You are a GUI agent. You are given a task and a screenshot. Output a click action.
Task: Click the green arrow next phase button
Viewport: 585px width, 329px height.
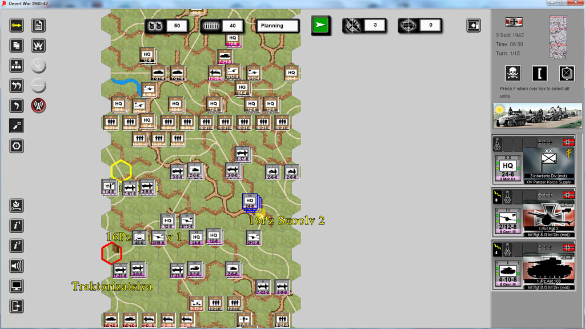[320, 25]
